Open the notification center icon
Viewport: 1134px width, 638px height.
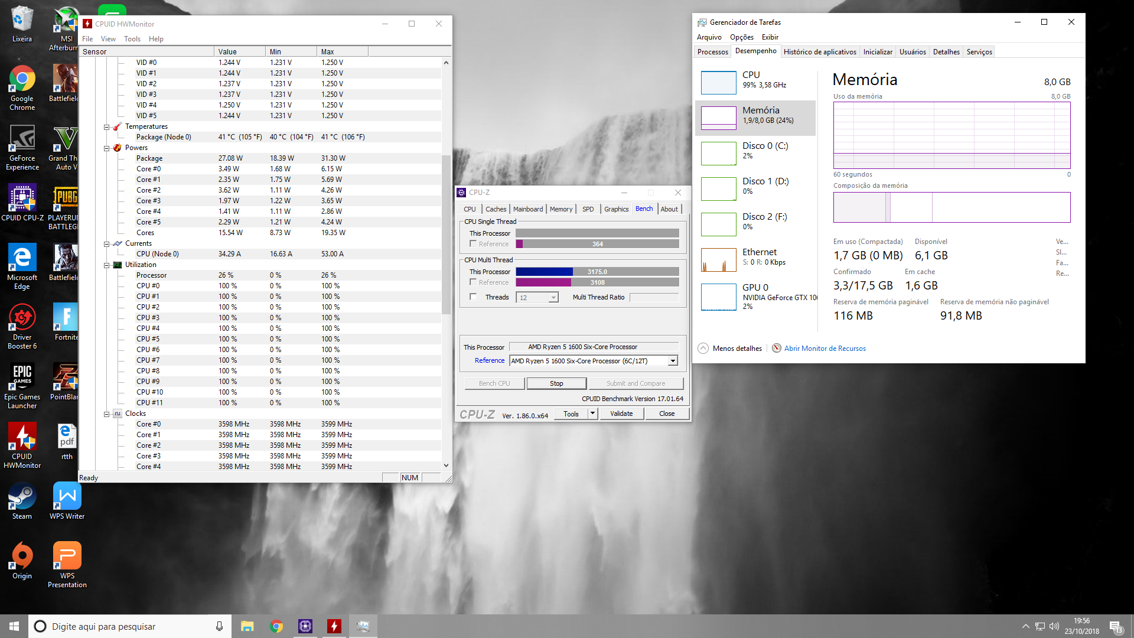[1116, 626]
